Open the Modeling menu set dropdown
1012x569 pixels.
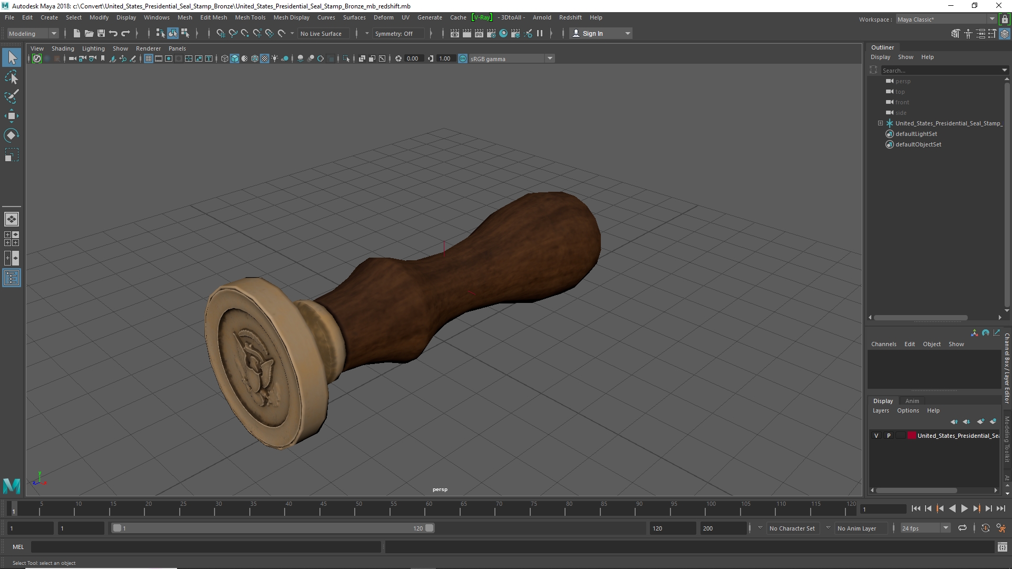pos(33,33)
